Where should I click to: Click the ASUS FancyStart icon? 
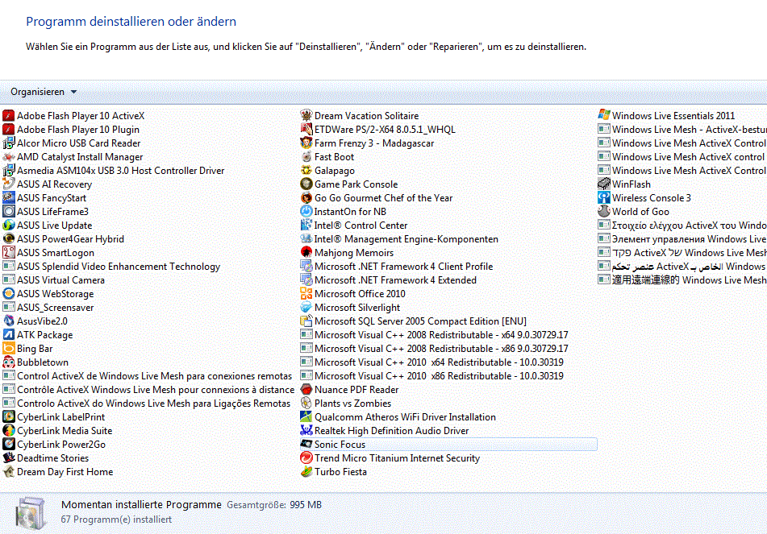(x=8, y=198)
